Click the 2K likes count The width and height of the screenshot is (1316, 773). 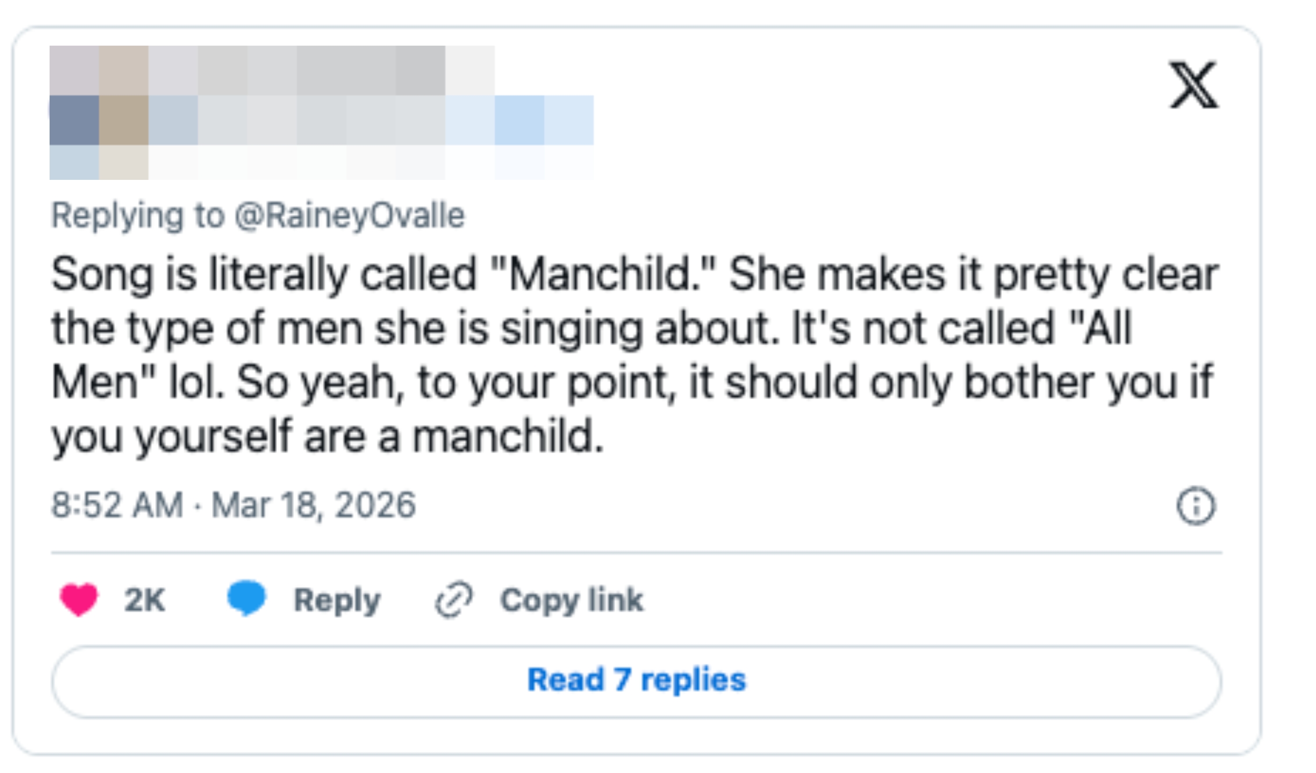click(145, 600)
